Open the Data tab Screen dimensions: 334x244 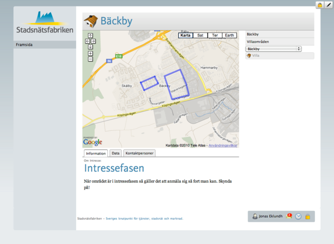point(115,153)
